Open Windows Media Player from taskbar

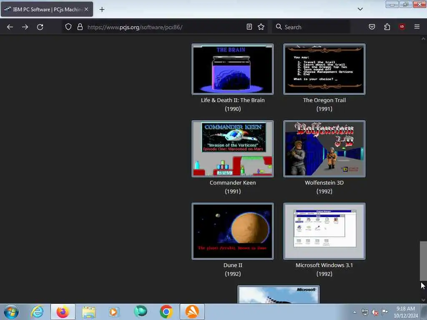coord(114,312)
